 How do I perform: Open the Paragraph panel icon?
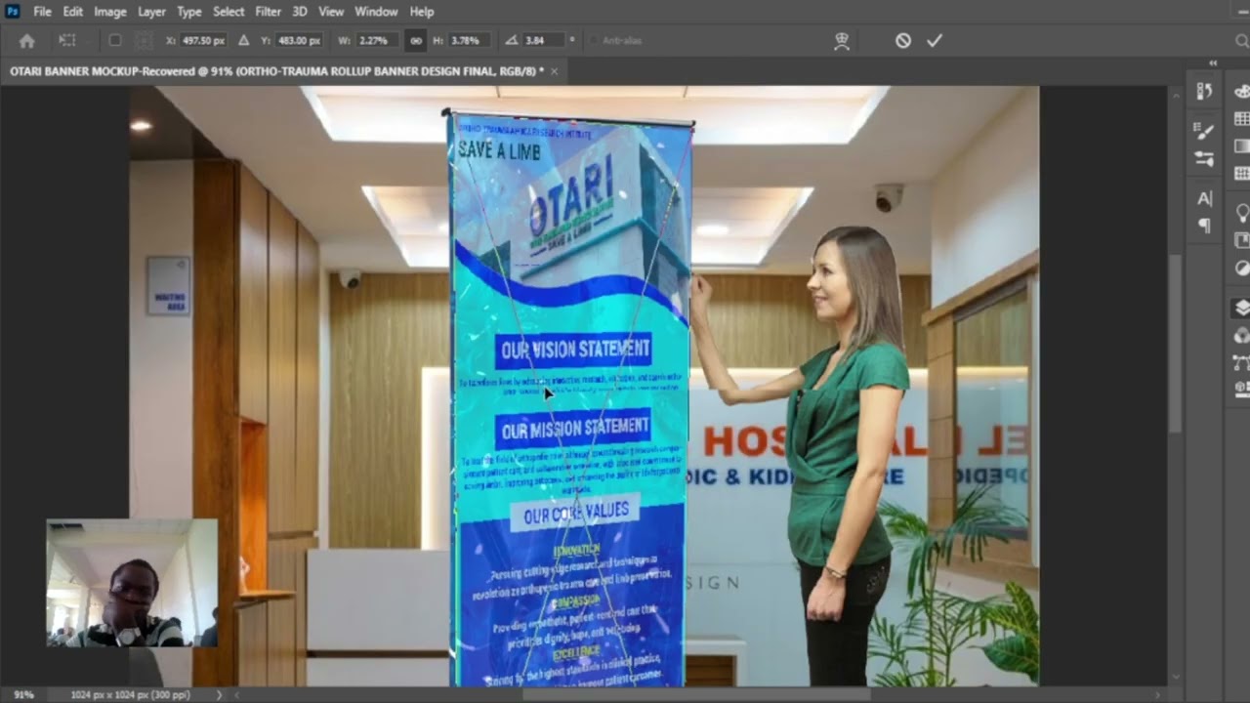[x=1204, y=226]
